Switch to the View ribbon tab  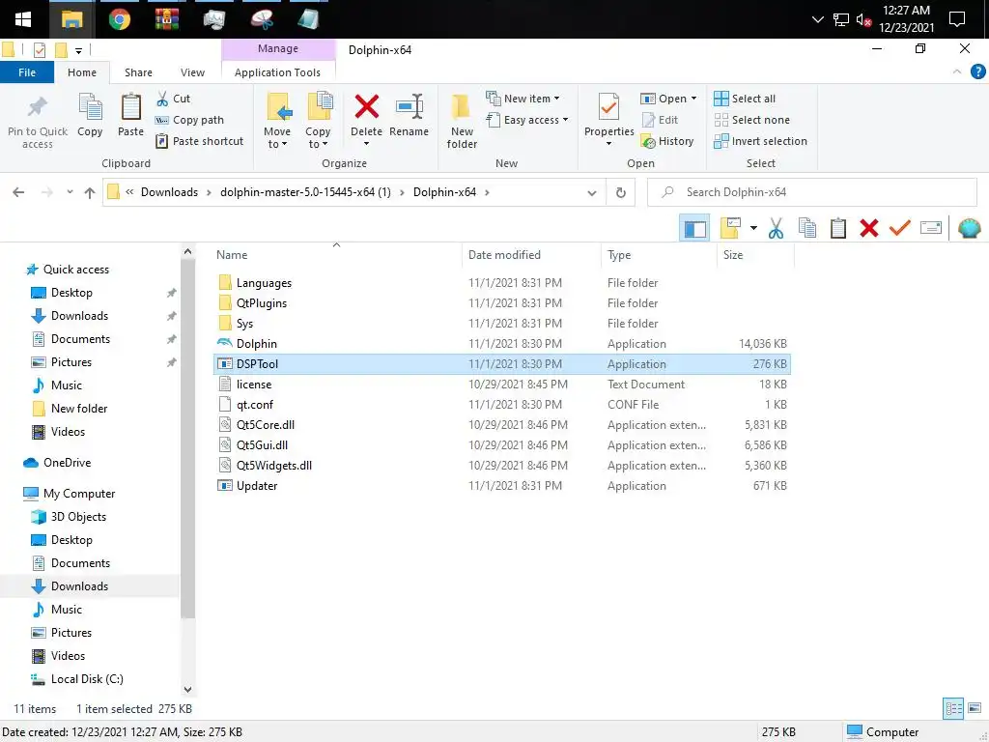pyautogui.click(x=192, y=72)
